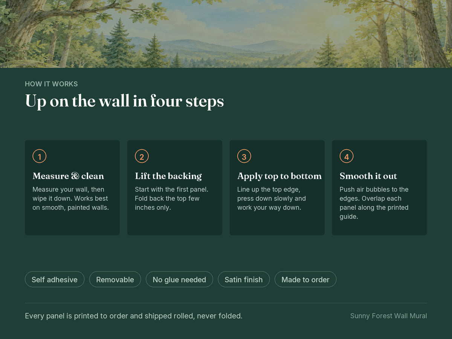Click the Made to order pill
452x339 pixels.
(305, 279)
